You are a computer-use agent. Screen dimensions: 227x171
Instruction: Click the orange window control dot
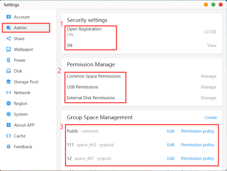[206, 5]
